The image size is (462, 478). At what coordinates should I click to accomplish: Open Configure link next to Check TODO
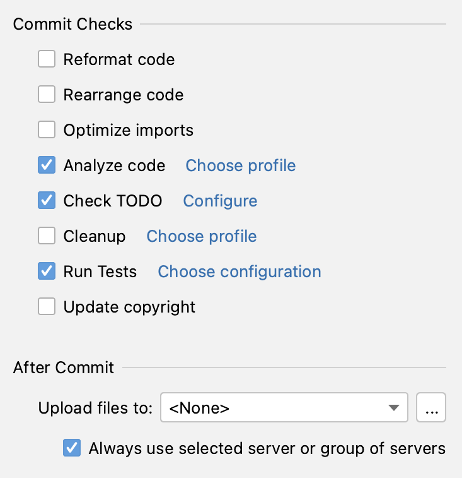click(x=220, y=201)
